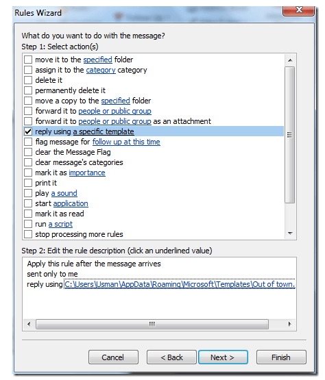Tick 'stop processing more rules' checkbox
Screen dimensions: 325x380
tap(28, 234)
